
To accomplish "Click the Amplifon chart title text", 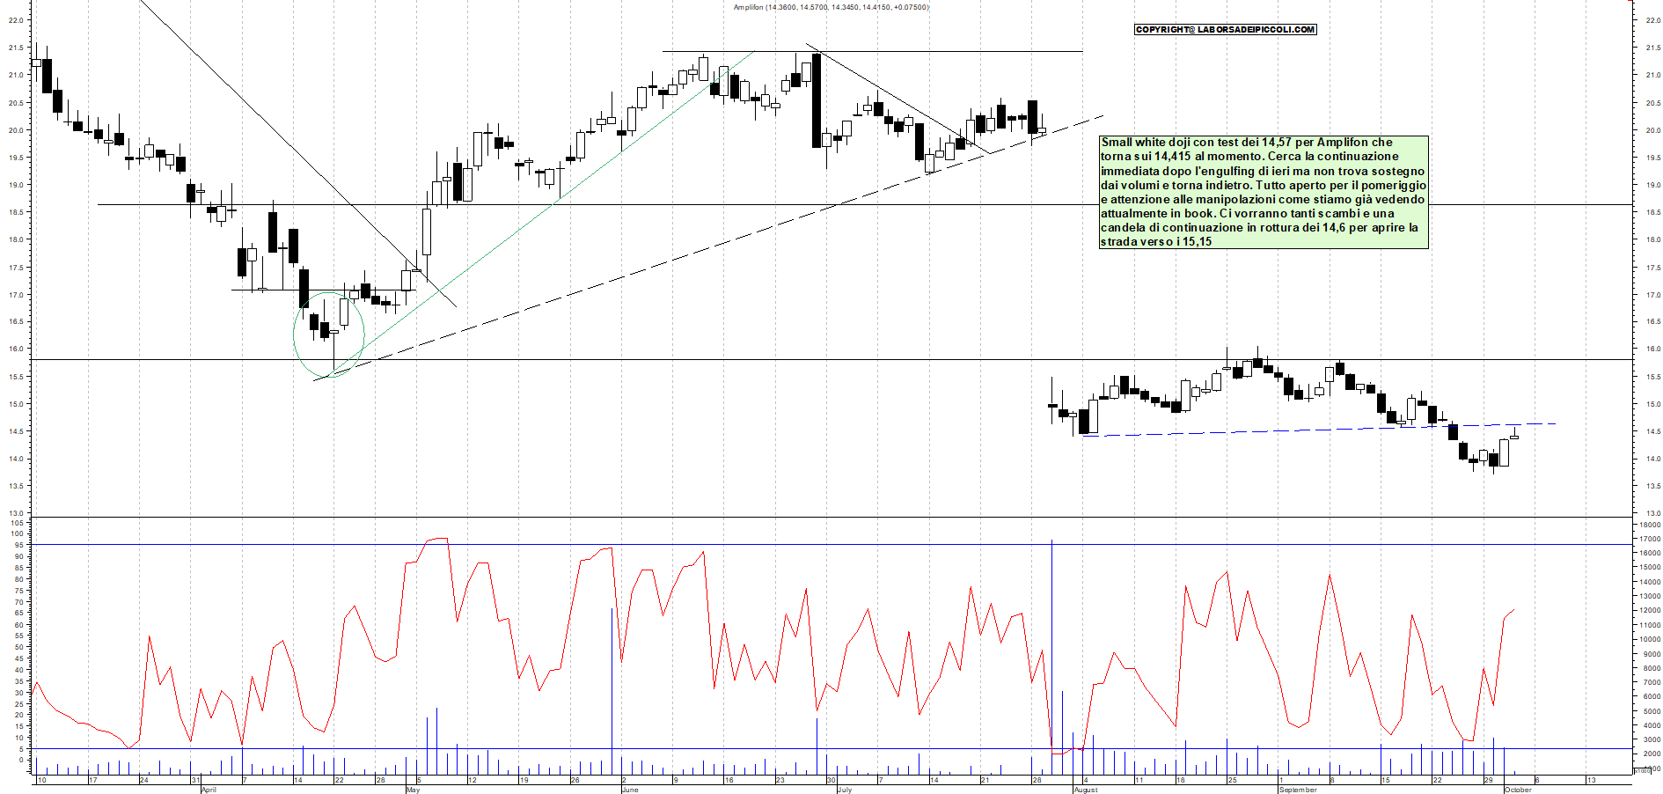I will [831, 7].
